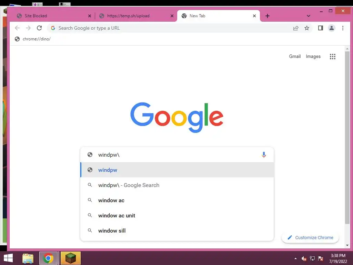The width and height of the screenshot is (353, 265).
Task: Start voice search with microphone icon
Action: pyautogui.click(x=264, y=155)
